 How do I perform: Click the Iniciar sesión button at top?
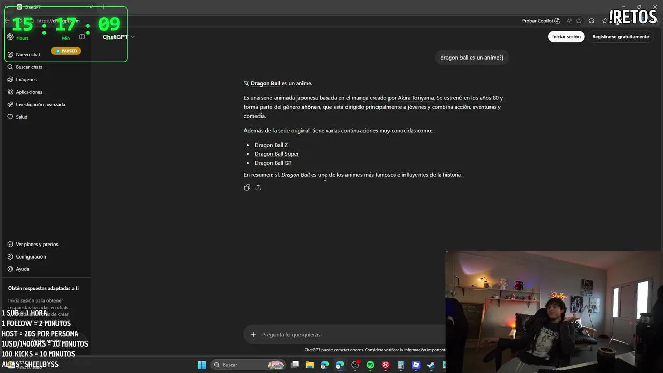[x=566, y=37]
